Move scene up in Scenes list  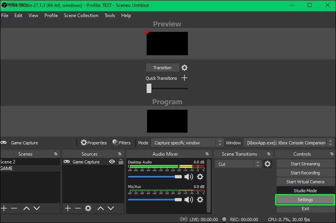tap(26, 208)
